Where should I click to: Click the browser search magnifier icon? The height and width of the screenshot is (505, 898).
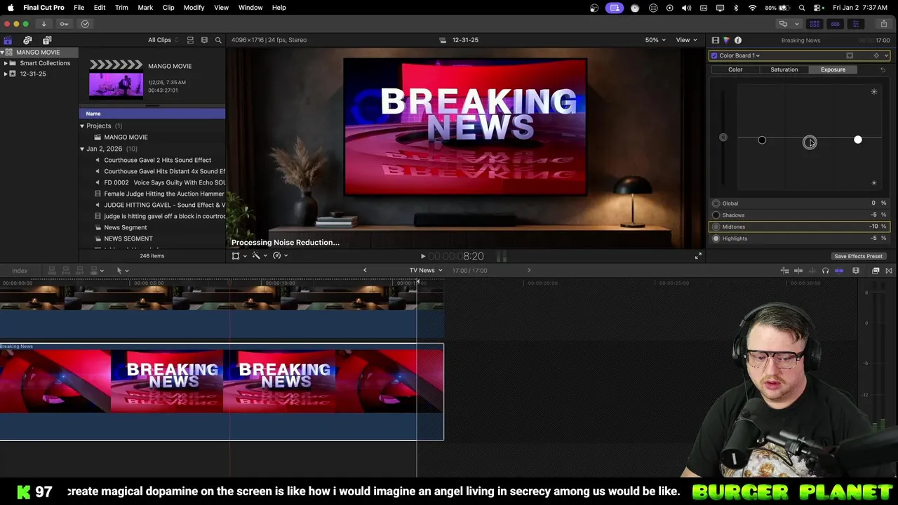point(218,40)
